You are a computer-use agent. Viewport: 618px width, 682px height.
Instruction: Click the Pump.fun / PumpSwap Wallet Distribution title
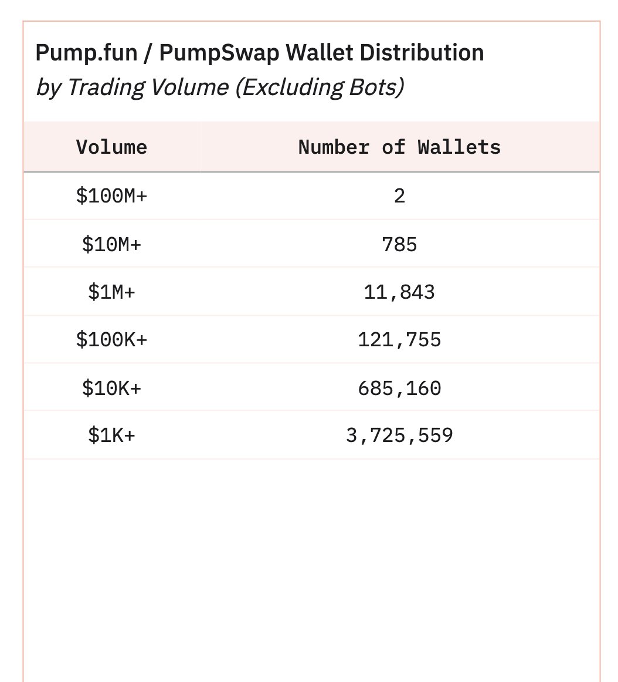(260, 53)
